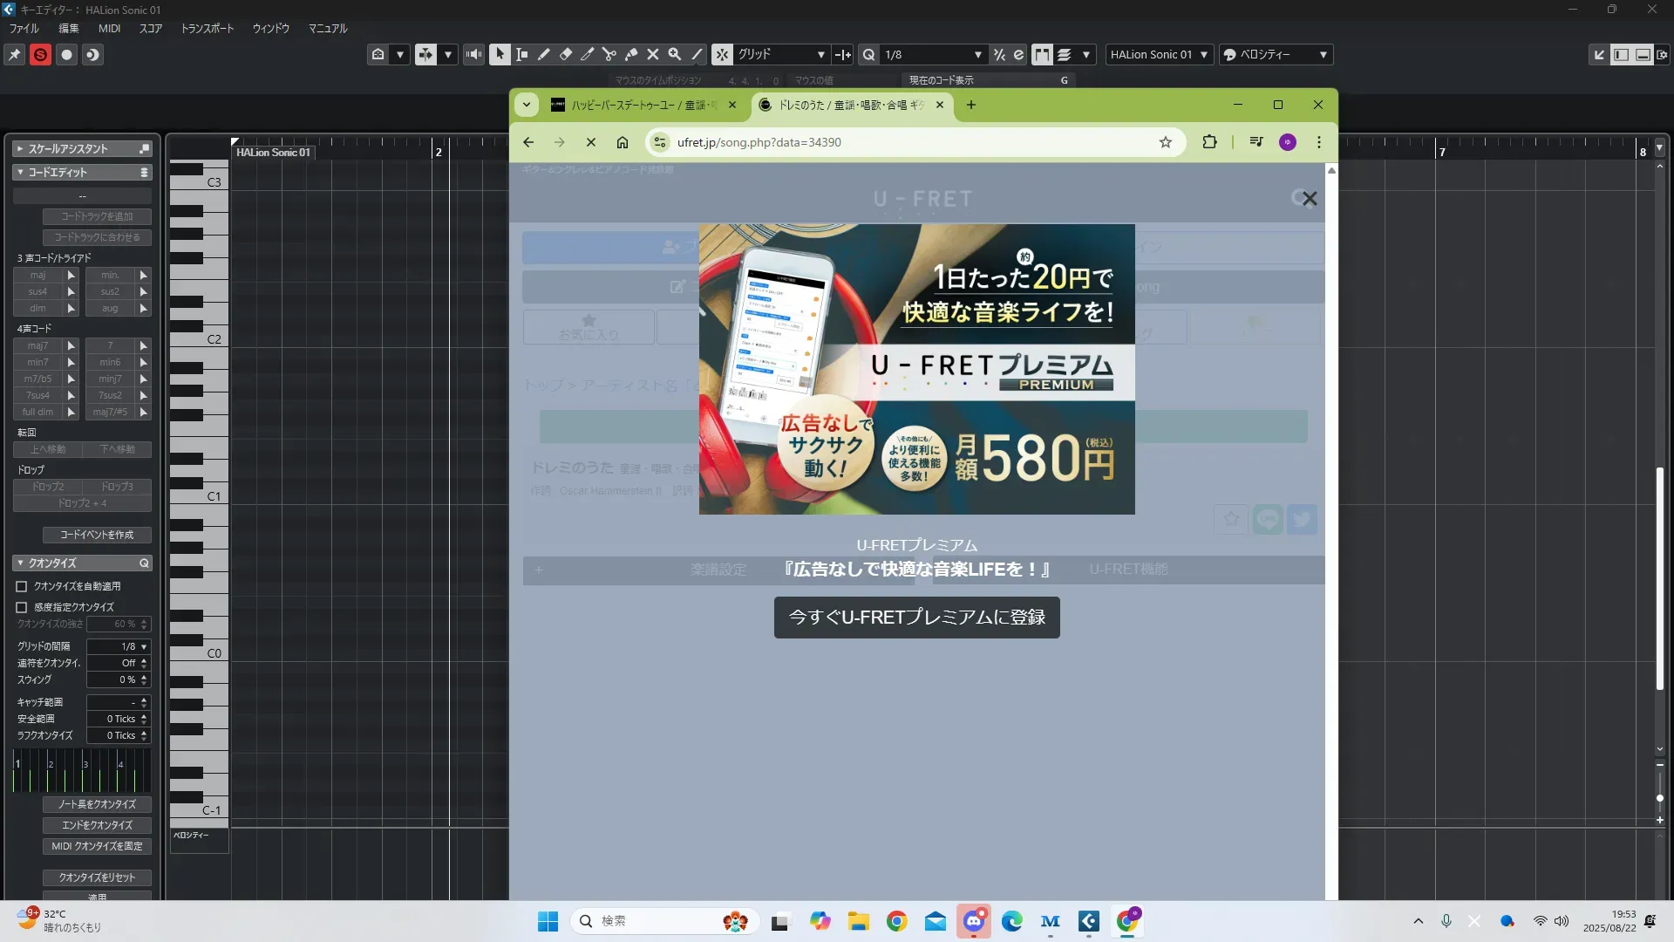Select the Split scissors tool
This screenshot has width=1674, height=942.
[x=609, y=54]
